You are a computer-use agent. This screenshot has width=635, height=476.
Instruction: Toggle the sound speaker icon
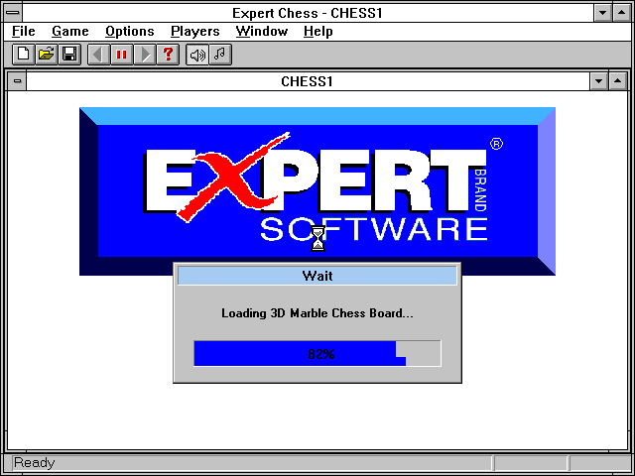click(x=196, y=54)
